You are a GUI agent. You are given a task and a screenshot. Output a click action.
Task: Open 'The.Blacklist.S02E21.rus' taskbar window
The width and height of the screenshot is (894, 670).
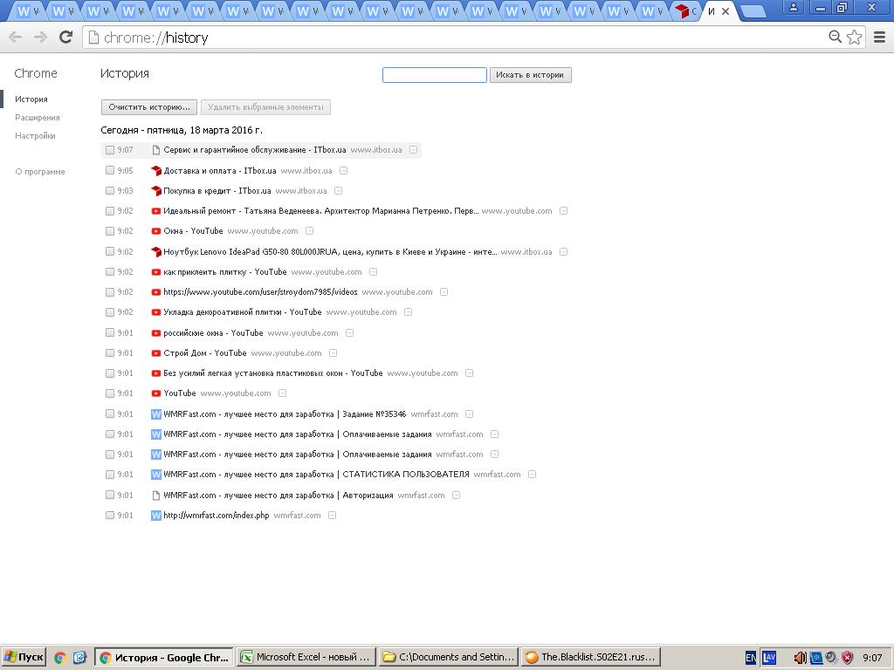591,658
